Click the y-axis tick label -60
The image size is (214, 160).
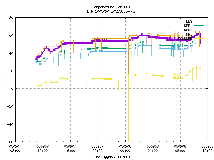(x=10, y=142)
